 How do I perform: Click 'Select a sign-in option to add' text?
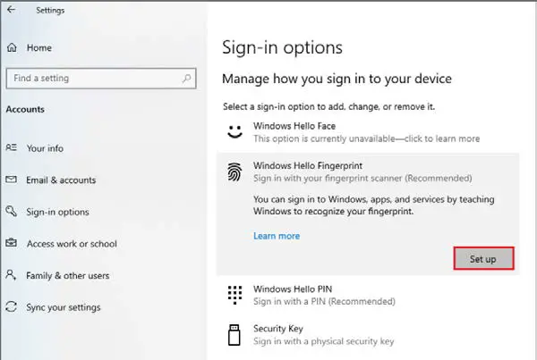point(328,106)
